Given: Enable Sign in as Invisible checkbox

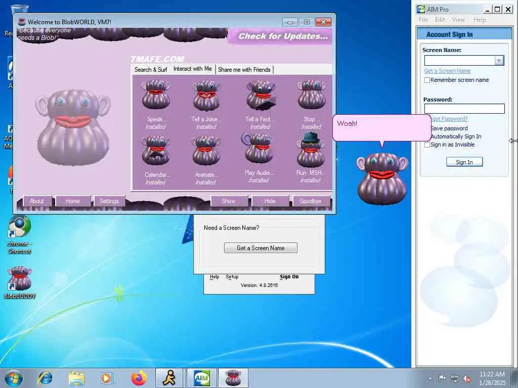Looking at the screenshot, I should tap(427, 144).
